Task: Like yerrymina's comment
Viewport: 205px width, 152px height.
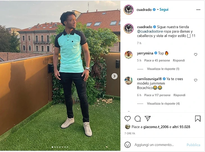Action: (x=195, y=55)
